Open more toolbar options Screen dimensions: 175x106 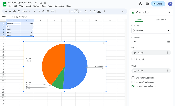point(104,11)
